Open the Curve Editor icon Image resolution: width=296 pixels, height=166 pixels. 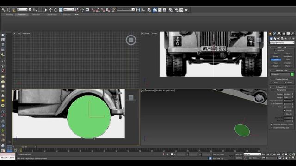coord(160,10)
